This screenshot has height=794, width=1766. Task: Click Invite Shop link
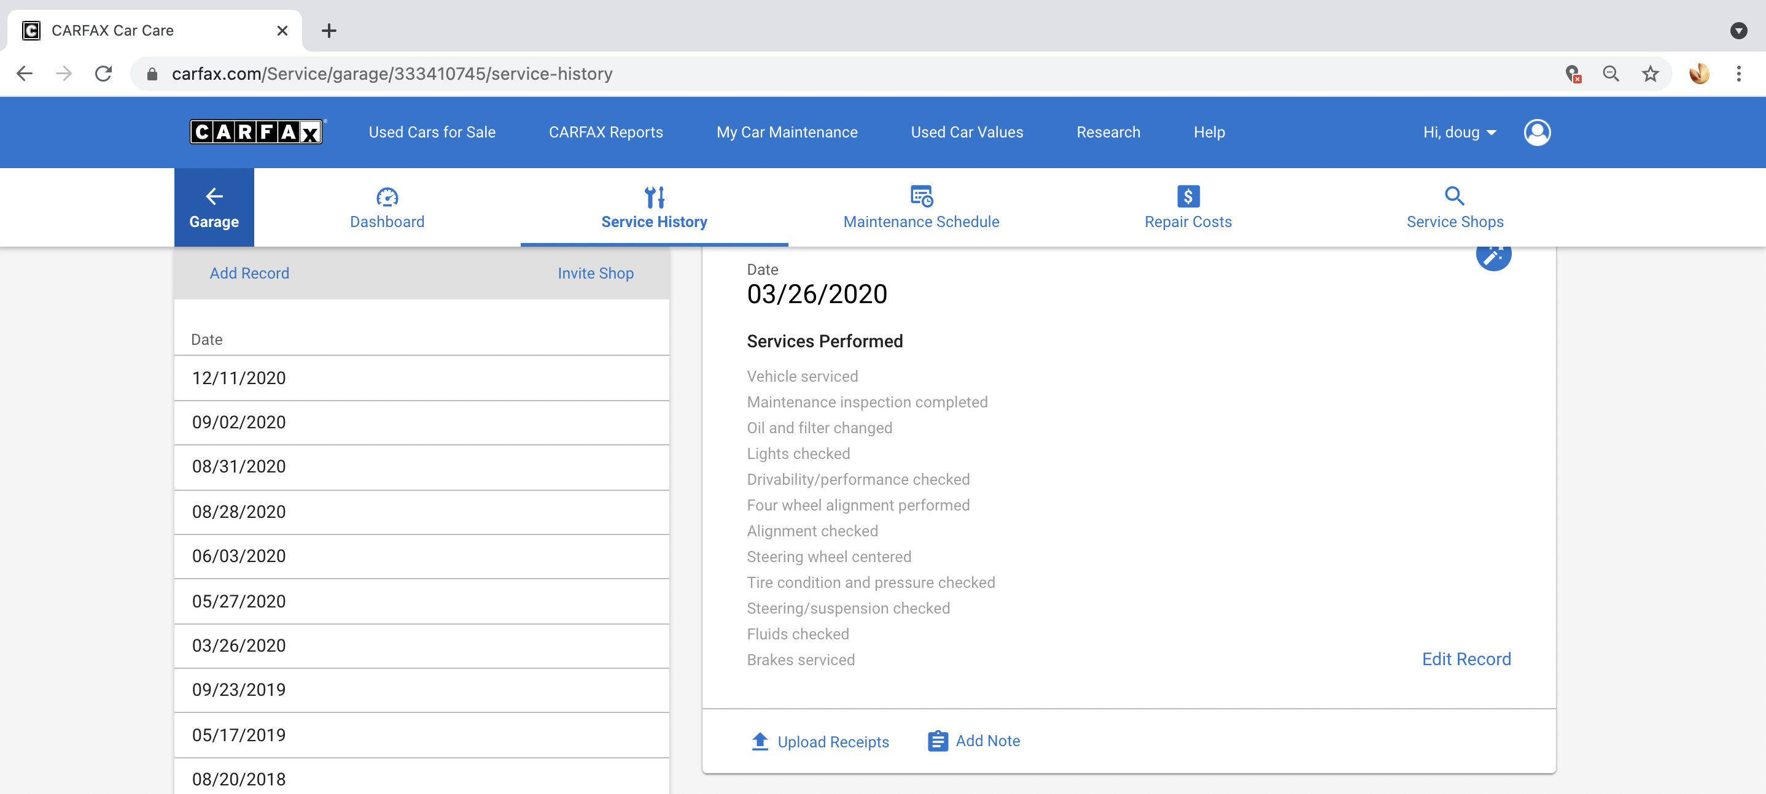(x=595, y=272)
